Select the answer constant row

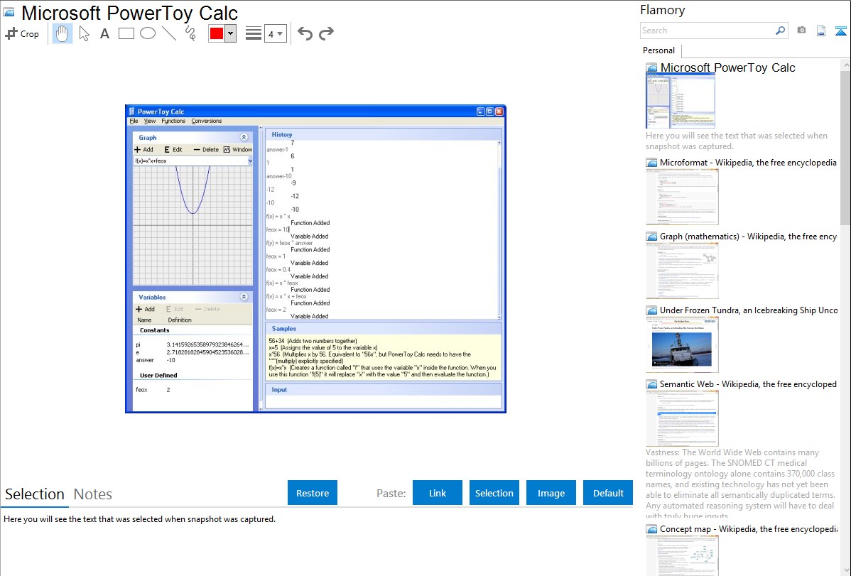coord(193,360)
